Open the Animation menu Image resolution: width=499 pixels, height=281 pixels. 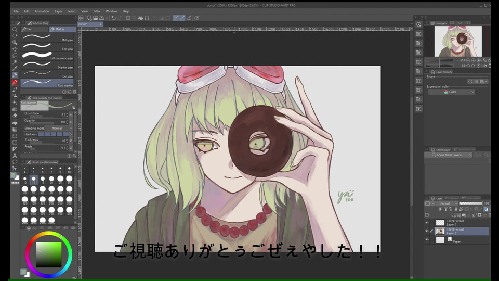pos(42,11)
